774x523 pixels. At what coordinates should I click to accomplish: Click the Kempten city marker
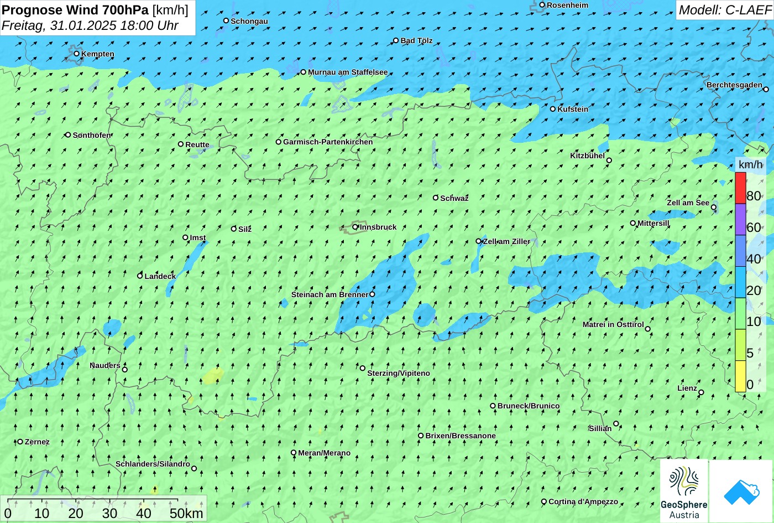77,54
